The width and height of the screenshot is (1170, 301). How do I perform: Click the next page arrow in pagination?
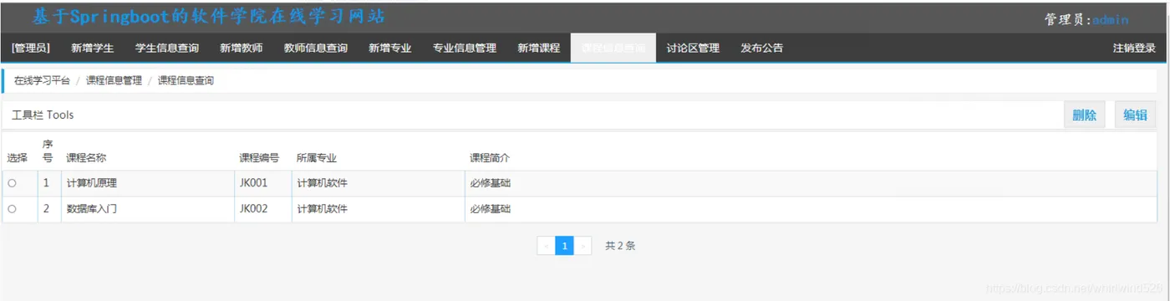583,246
